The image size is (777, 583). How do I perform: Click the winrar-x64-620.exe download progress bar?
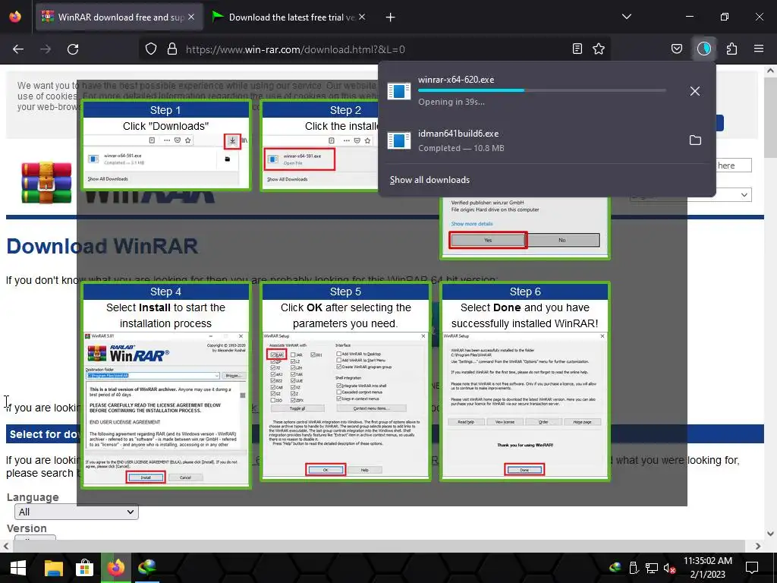[542, 90]
